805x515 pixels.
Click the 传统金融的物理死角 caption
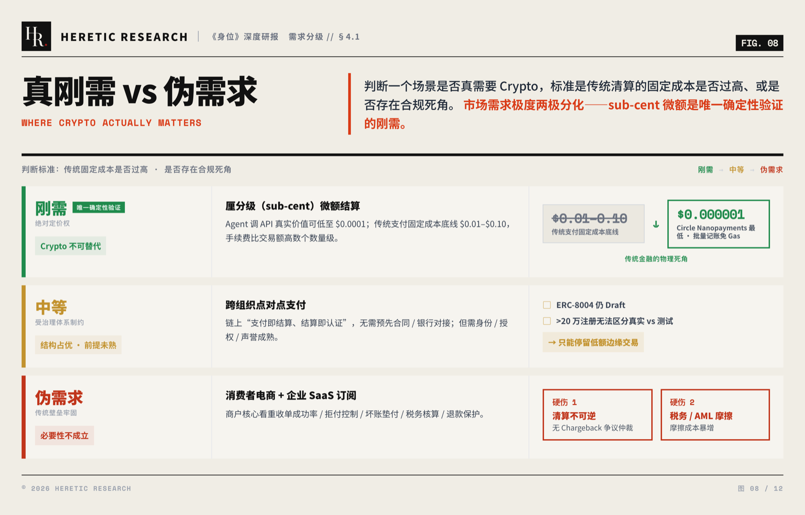pos(656,259)
